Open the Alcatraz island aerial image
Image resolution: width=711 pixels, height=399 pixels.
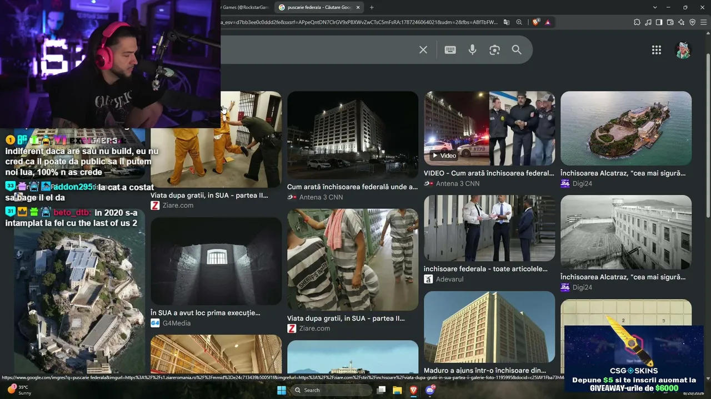tap(626, 129)
